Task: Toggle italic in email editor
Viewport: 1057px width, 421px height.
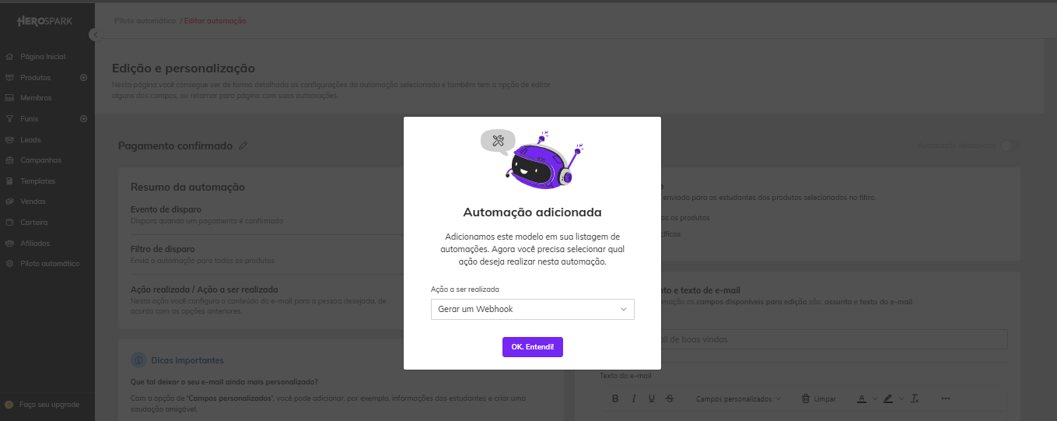Action: click(x=634, y=398)
